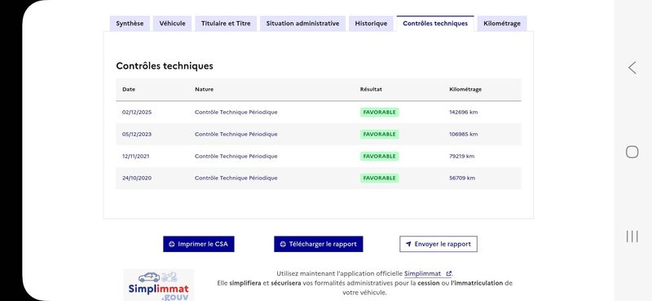Select the 24/10/2020 inspection row
The width and height of the screenshot is (652, 301).
pos(319,178)
